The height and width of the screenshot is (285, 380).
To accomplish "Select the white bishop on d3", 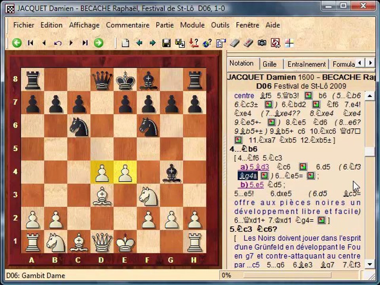I will pyautogui.click(x=102, y=196).
